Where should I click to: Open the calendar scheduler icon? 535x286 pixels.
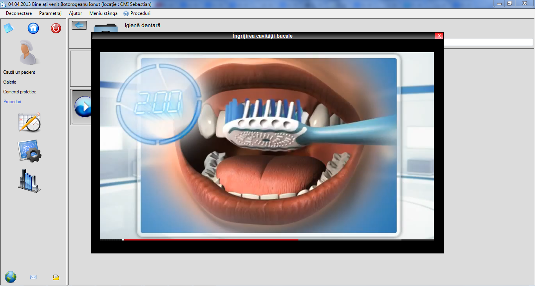pyautogui.click(x=29, y=122)
